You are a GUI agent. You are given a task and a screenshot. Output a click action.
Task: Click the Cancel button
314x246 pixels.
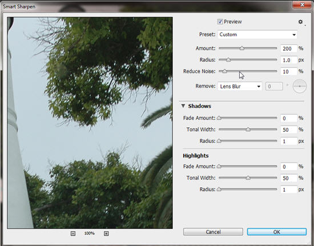point(213,232)
